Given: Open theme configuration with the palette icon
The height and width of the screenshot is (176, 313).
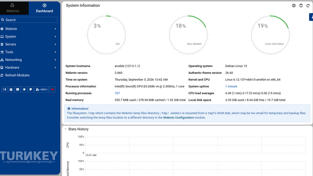Looking at the screenshot, I should pyautogui.click(x=31, y=89).
